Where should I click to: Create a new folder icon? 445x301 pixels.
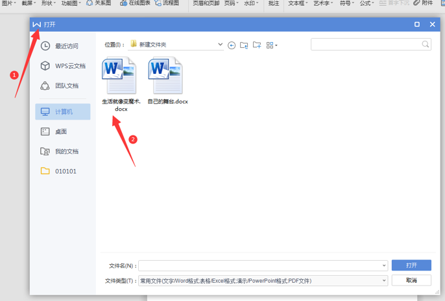257,45
